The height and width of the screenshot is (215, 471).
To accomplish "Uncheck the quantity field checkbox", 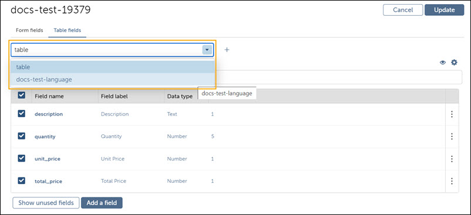I will [x=22, y=136].
